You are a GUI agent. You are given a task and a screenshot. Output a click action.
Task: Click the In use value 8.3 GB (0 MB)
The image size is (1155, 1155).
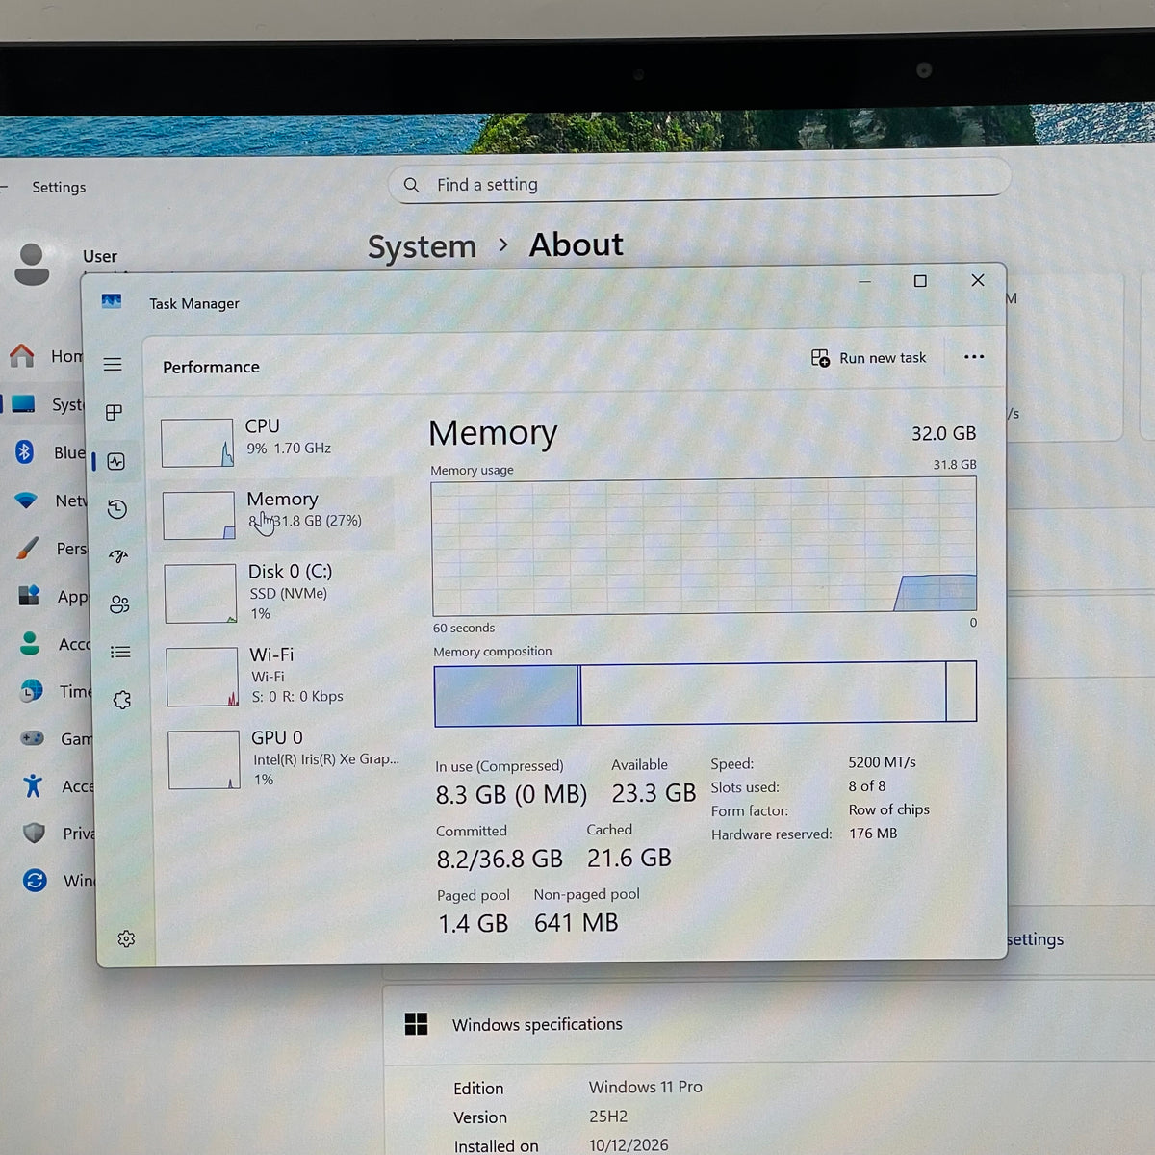click(511, 794)
